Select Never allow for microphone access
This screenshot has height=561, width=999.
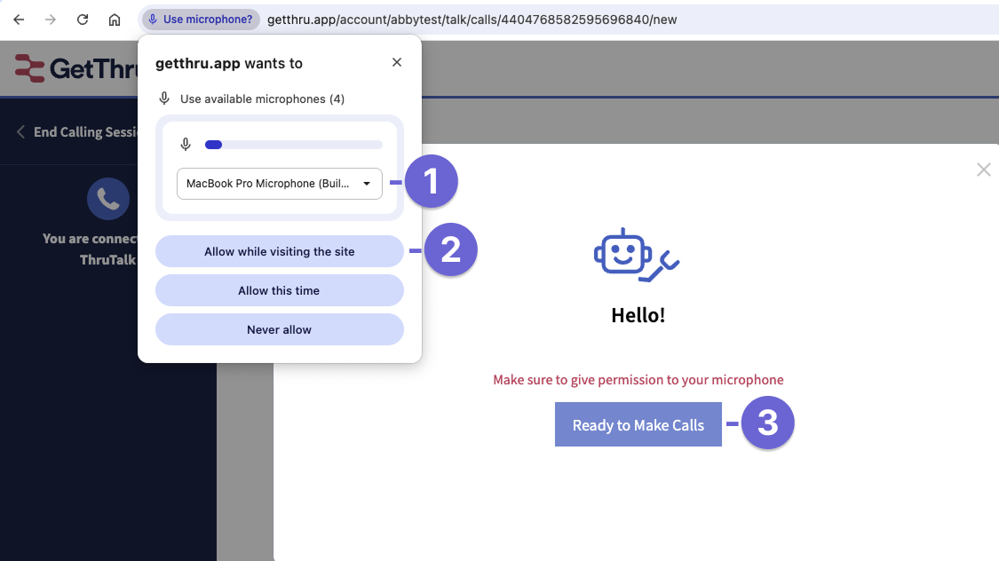[279, 329]
